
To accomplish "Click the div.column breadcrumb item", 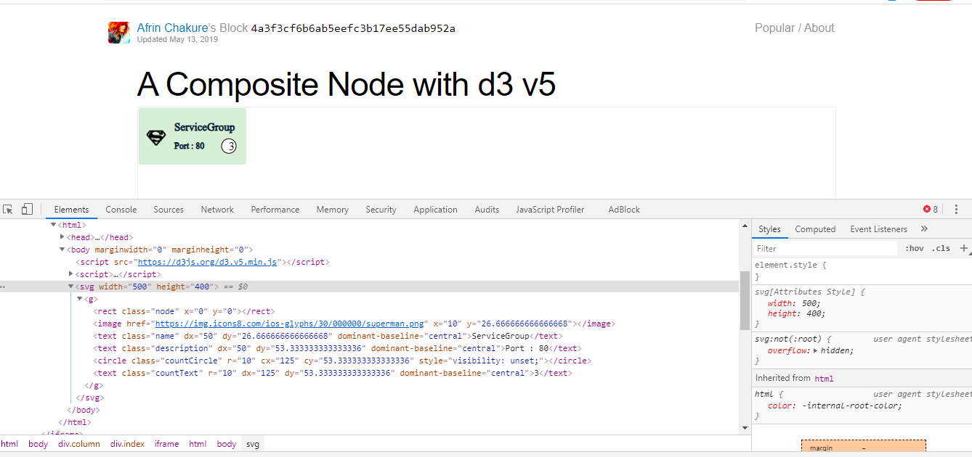I will [79, 443].
